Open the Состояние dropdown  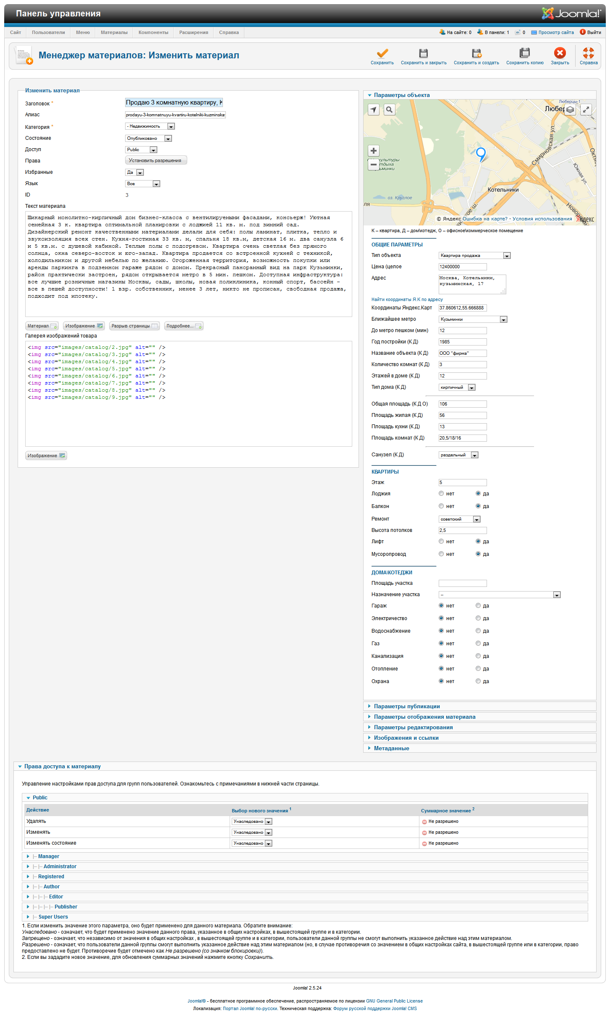click(149, 139)
